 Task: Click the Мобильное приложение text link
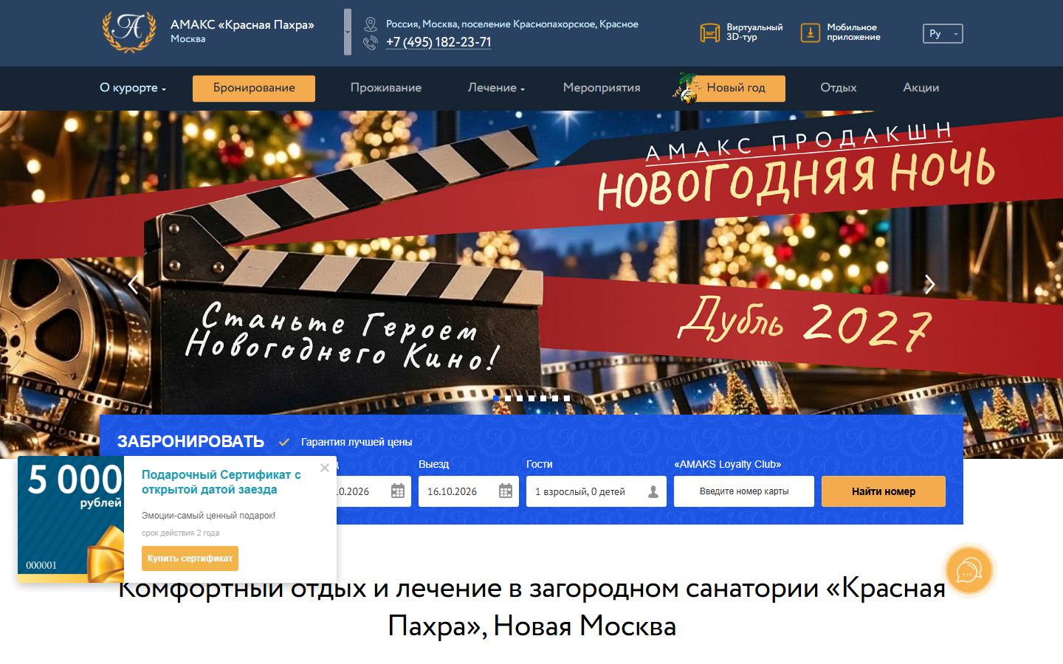853,32
